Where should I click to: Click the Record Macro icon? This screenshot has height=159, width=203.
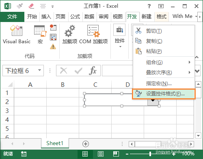53,27
